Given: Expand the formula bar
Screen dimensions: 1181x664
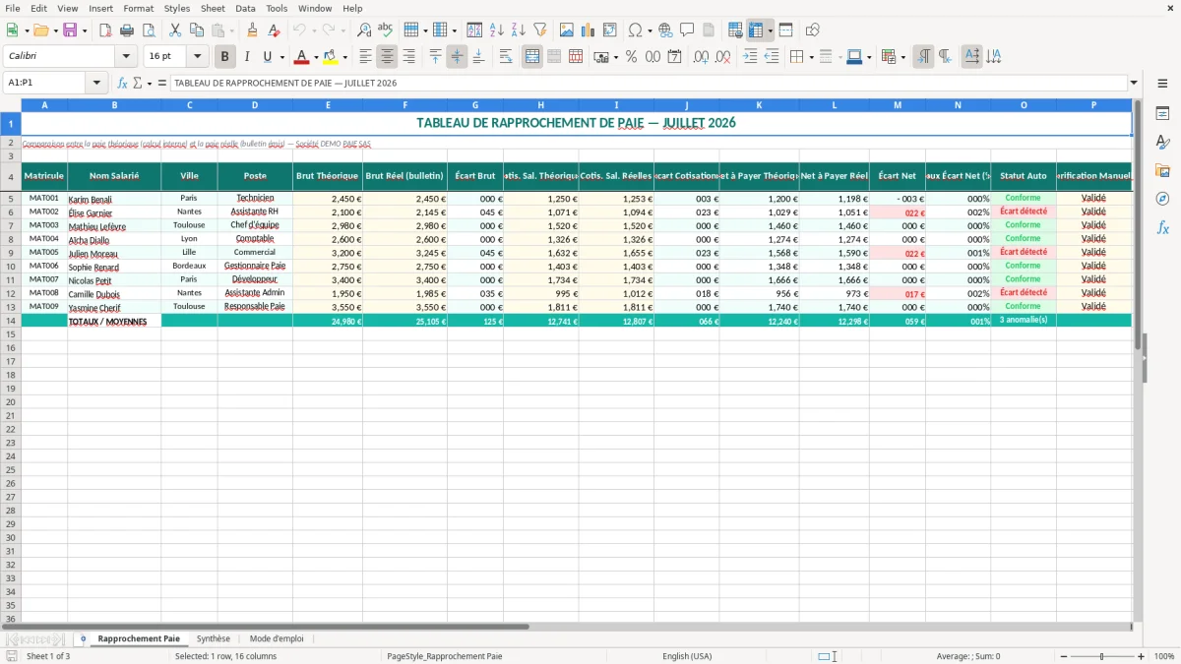Looking at the screenshot, I should [x=1134, y=83].
